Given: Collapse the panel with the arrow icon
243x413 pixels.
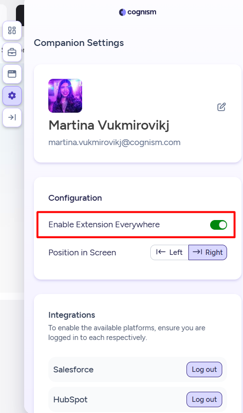Looking at the screenshot, I should pyautogui.click(x=12, y=117).
